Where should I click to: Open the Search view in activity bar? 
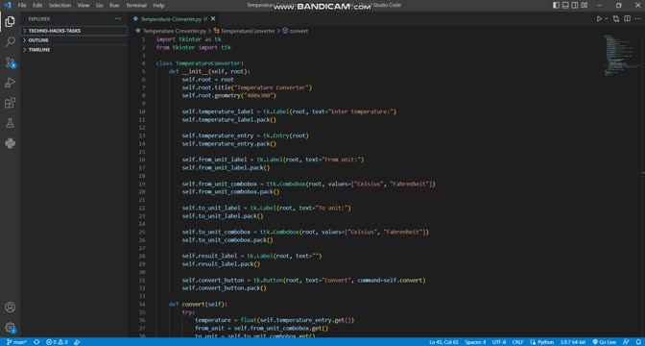(11, 41)
